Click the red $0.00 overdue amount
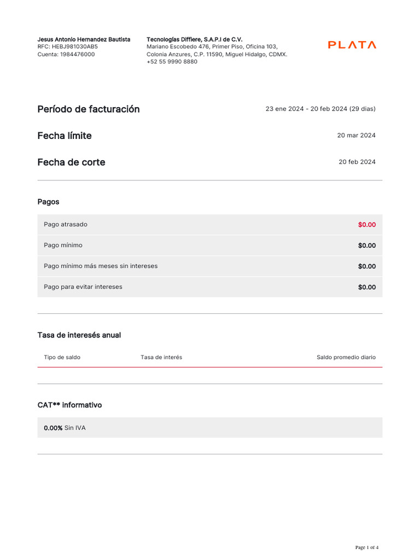Screen dimensions: 420x560 click(x=367, y=225)
